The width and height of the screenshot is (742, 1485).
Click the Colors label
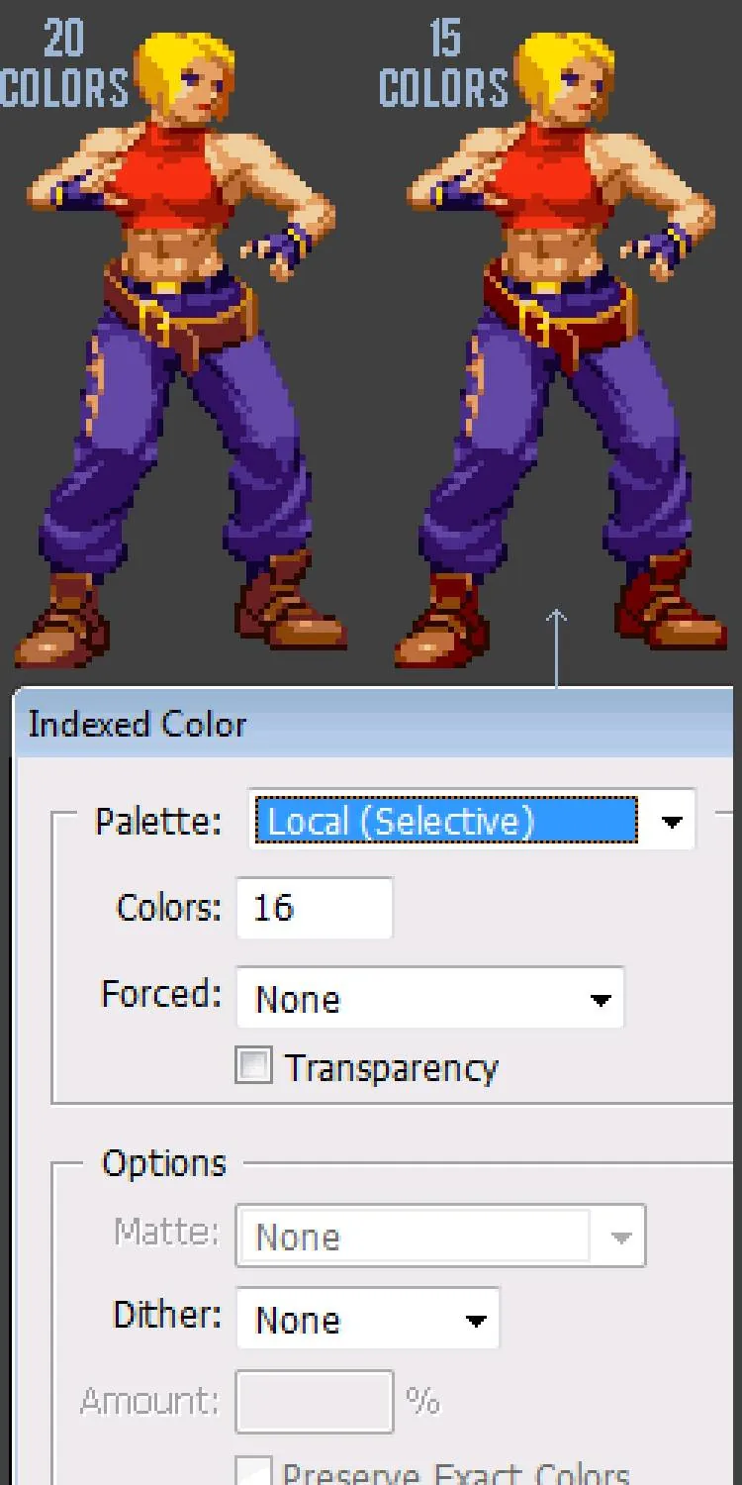[x=169, y=907]
